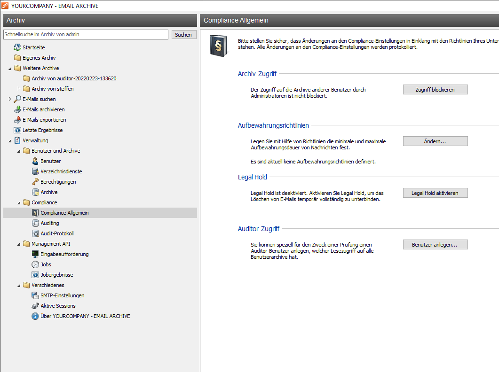
Task: Click the Legal Hold aktivieren button
Action: tap(435, 193)
